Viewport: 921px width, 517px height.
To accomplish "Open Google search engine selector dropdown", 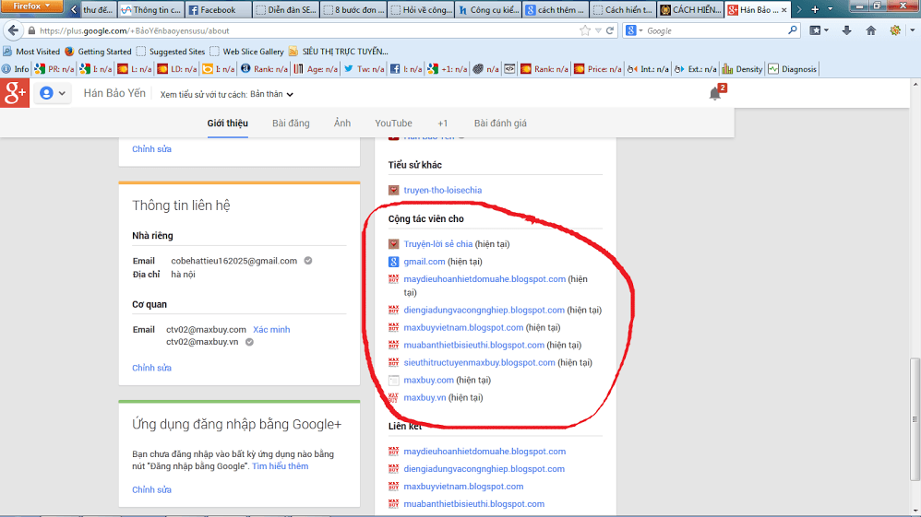I will (x=634, y=30).
